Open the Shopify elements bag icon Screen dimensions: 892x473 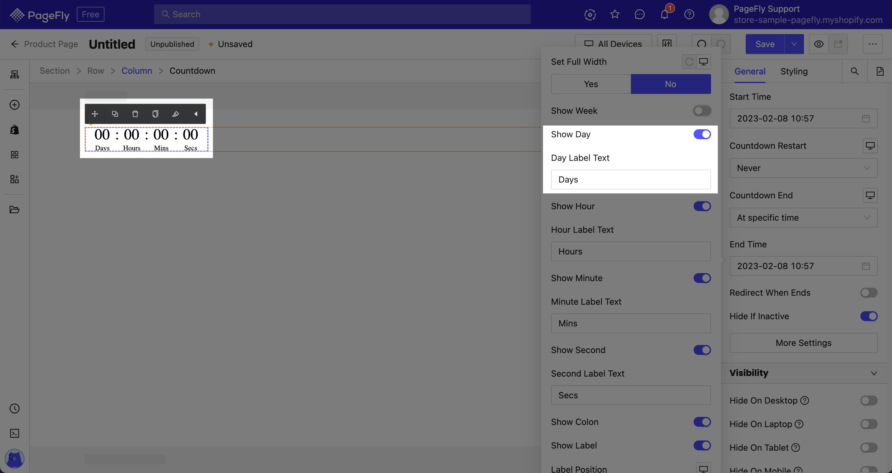(x=15, y=130)
